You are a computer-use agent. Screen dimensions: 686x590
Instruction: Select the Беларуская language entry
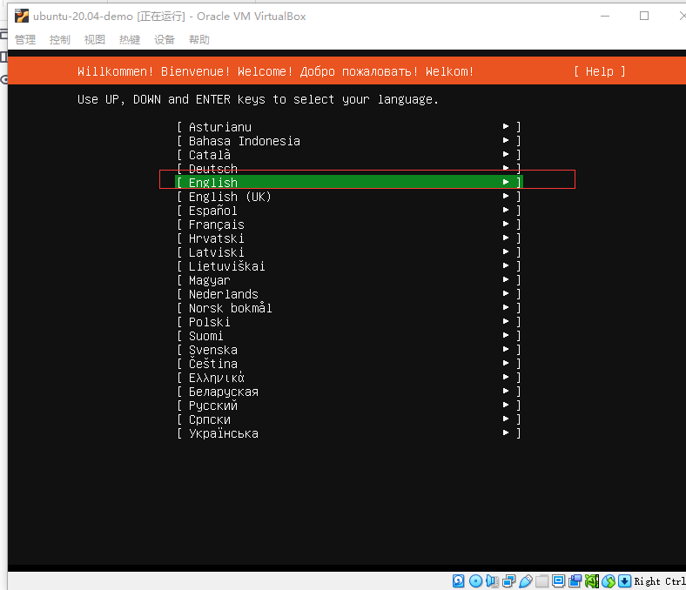coord(349,392)
